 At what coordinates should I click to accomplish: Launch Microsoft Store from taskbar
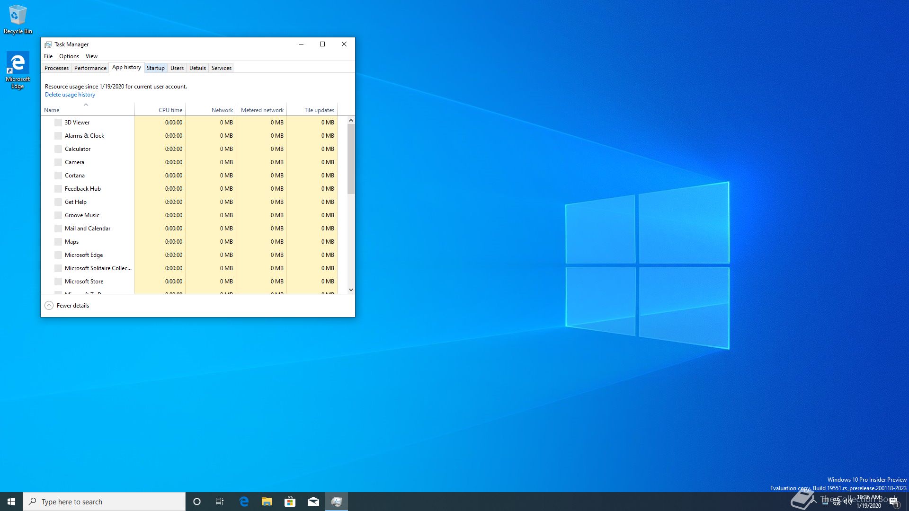pyautogui.click(x=290, y=502)
